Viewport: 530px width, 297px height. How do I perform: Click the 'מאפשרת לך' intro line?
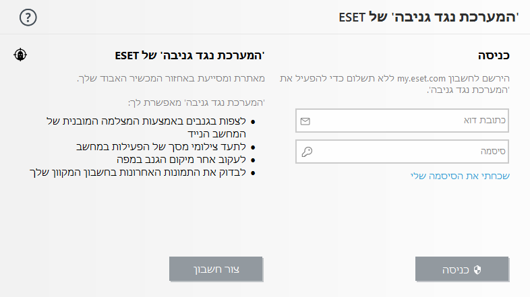[x=196, y=102]
